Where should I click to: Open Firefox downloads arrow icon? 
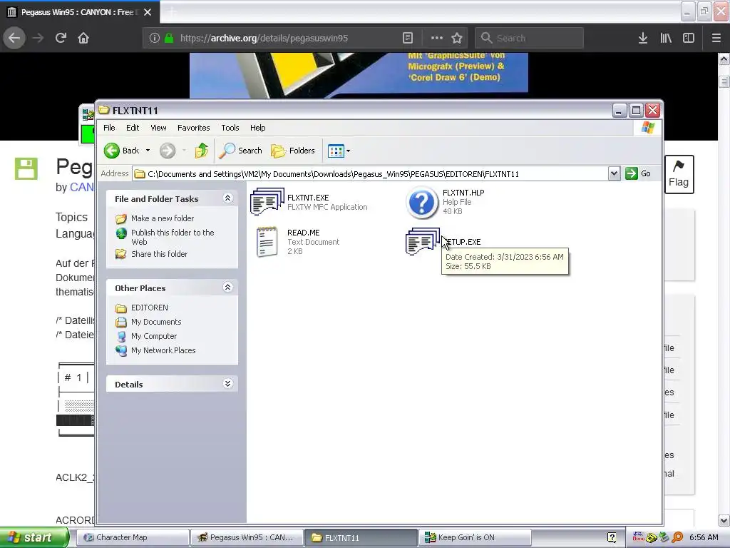(643, 38)
